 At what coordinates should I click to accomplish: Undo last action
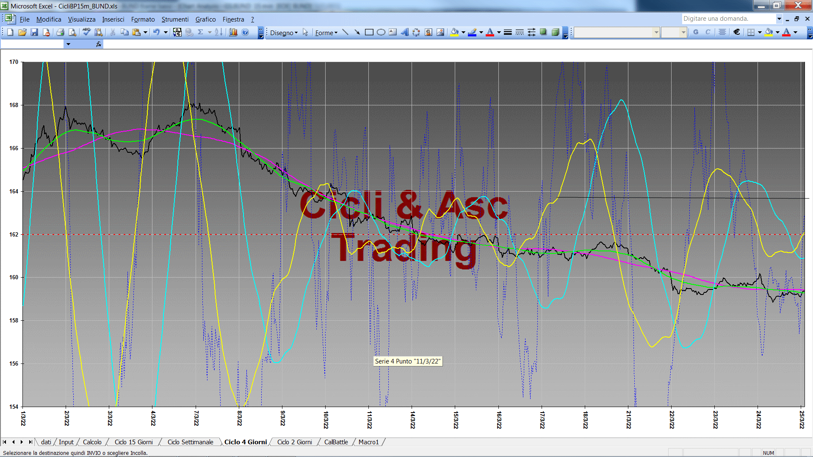coord(157,33)
